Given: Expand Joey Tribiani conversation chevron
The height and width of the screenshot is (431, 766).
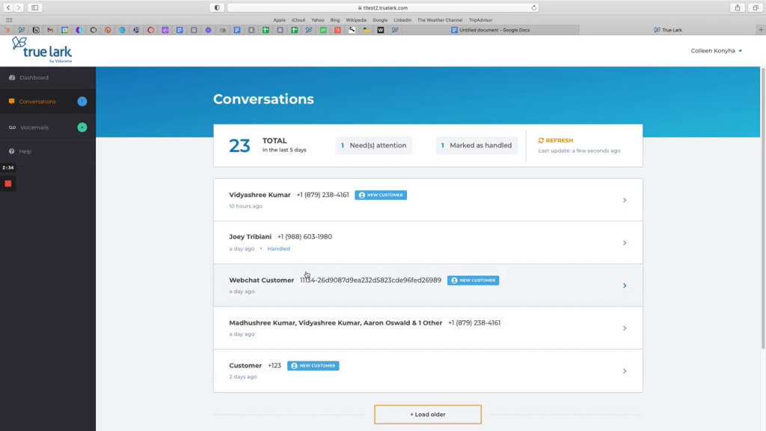Looking at the screenshot, I should 625,243.
